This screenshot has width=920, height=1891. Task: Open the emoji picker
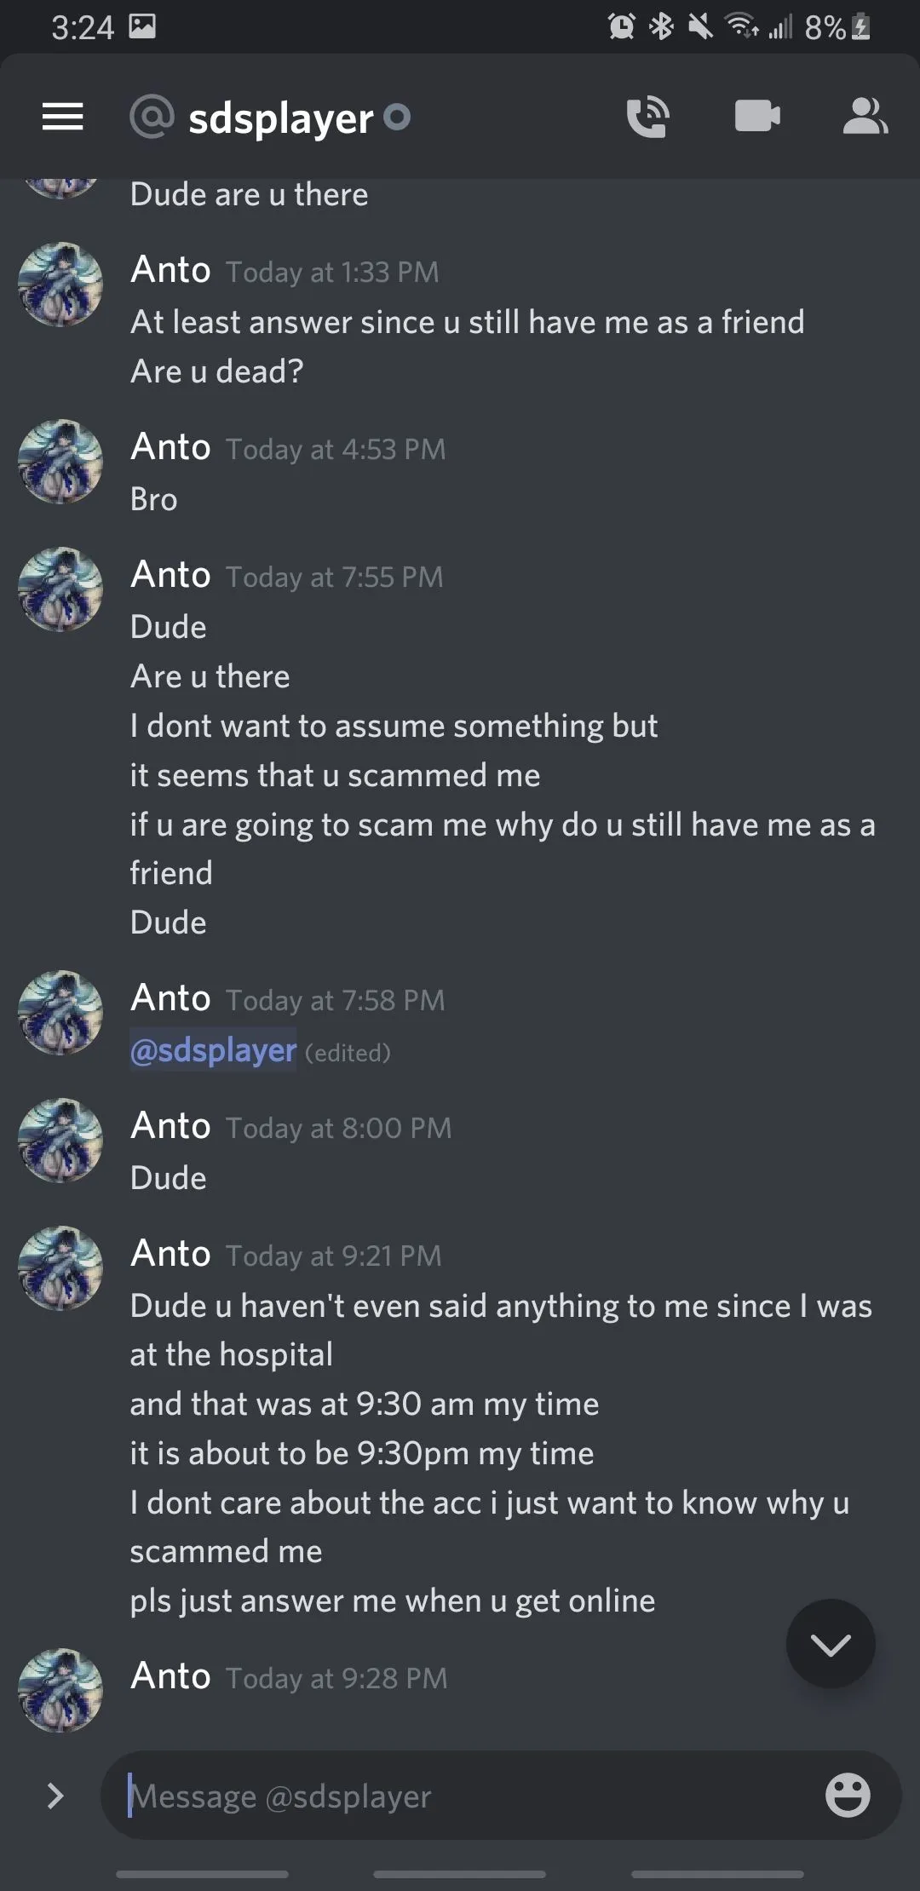click(x=848, y=1796)
